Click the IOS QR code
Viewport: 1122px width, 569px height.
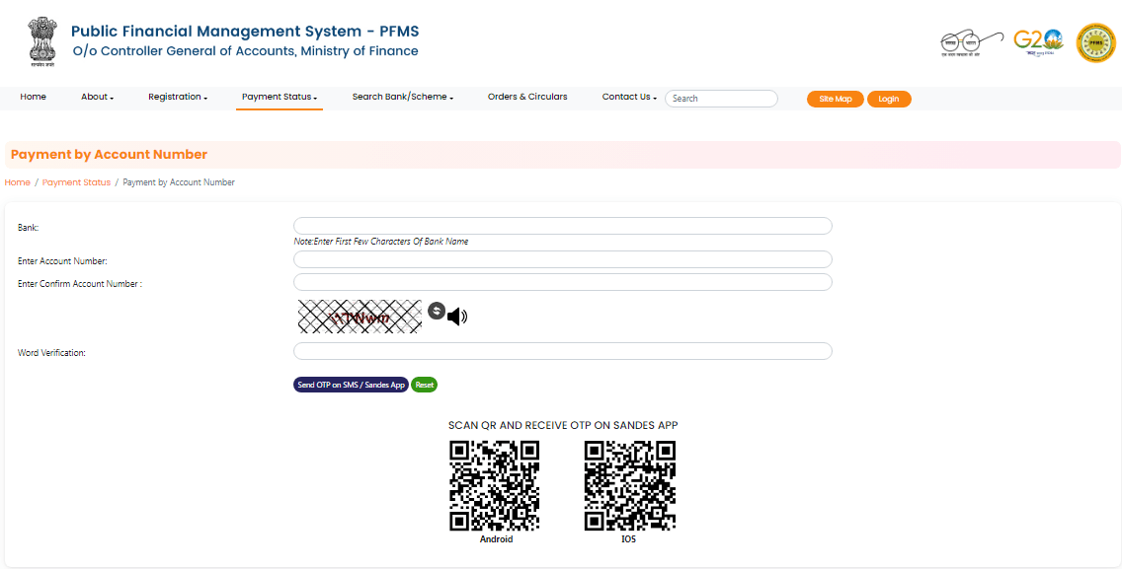tap(630, 485)
